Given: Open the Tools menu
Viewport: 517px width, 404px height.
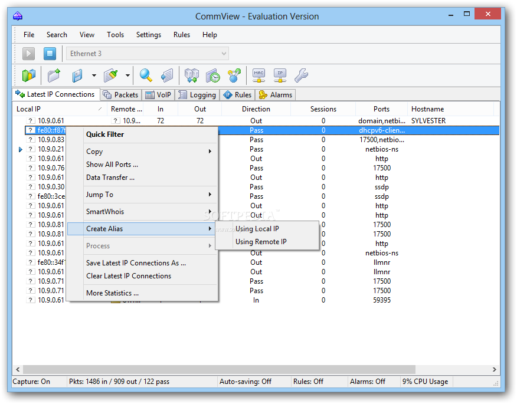Looking at the screenshot, I should [x=116, y=35].
